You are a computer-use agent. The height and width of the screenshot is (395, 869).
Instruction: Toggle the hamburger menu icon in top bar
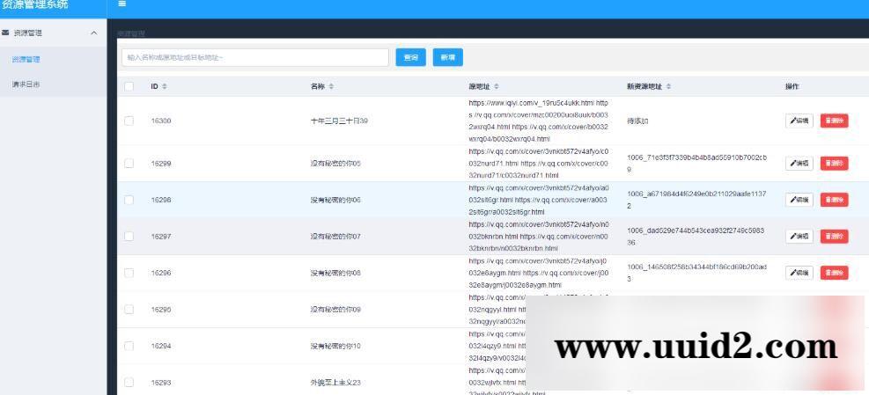pos(122,4)
